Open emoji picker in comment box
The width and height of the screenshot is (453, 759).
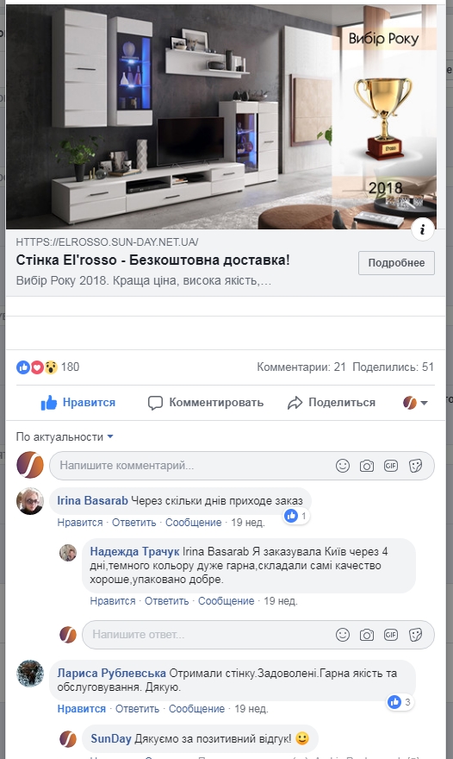342,466
